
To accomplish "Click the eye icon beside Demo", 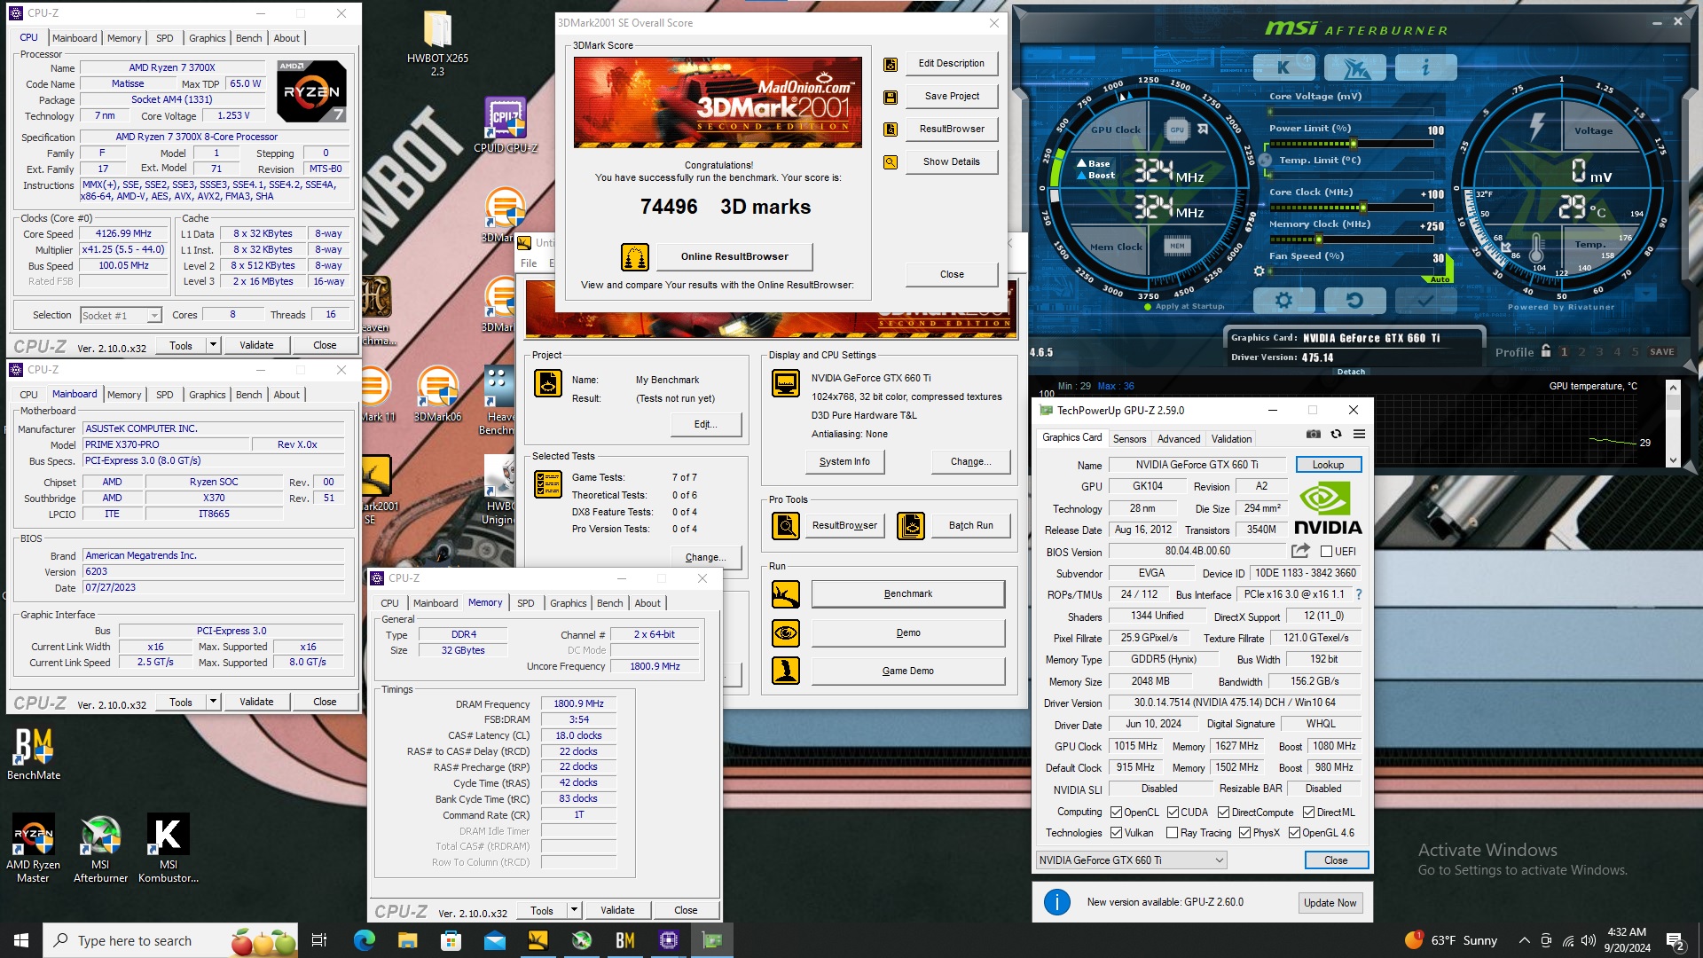I will coord(786,633).
